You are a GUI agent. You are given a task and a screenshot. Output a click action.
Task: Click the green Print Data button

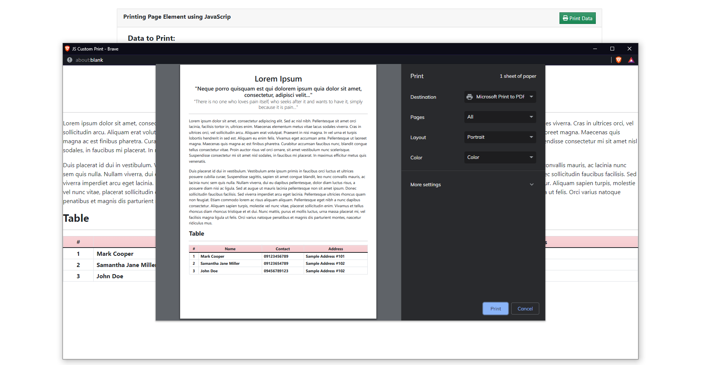(x=577, y=18)
